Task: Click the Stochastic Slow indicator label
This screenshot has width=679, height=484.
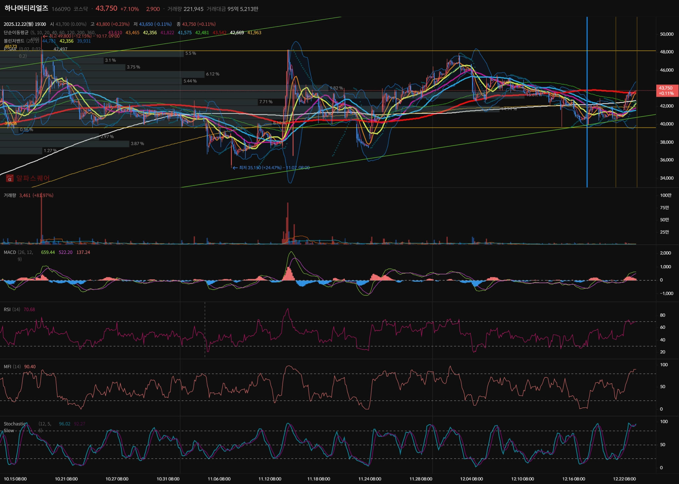Action: (15, 424)
